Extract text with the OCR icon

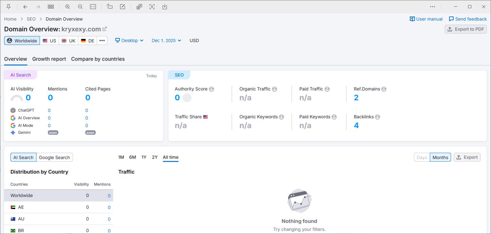click(152, 7)
